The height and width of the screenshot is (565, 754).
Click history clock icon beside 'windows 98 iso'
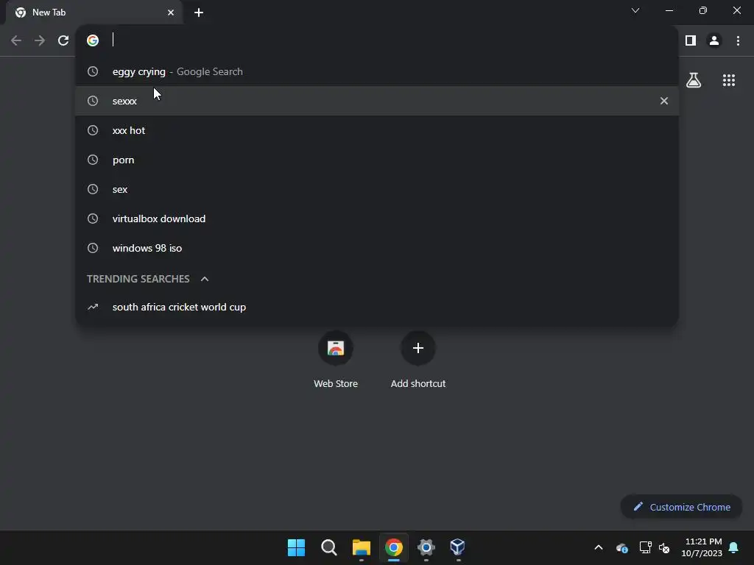[93, 248]
